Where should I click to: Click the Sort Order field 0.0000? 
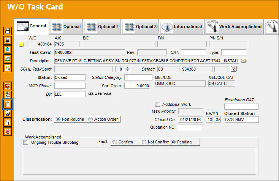pyautogui.click(x=137, y=86)
